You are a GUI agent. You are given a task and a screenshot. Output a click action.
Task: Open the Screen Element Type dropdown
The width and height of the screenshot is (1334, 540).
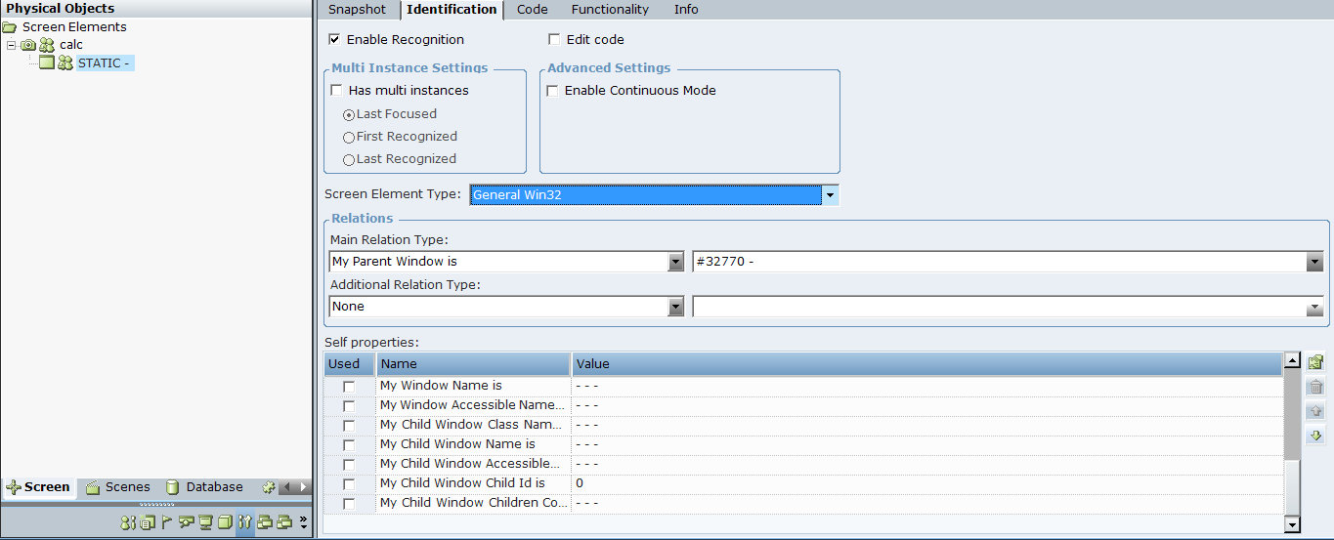[830, 195]
